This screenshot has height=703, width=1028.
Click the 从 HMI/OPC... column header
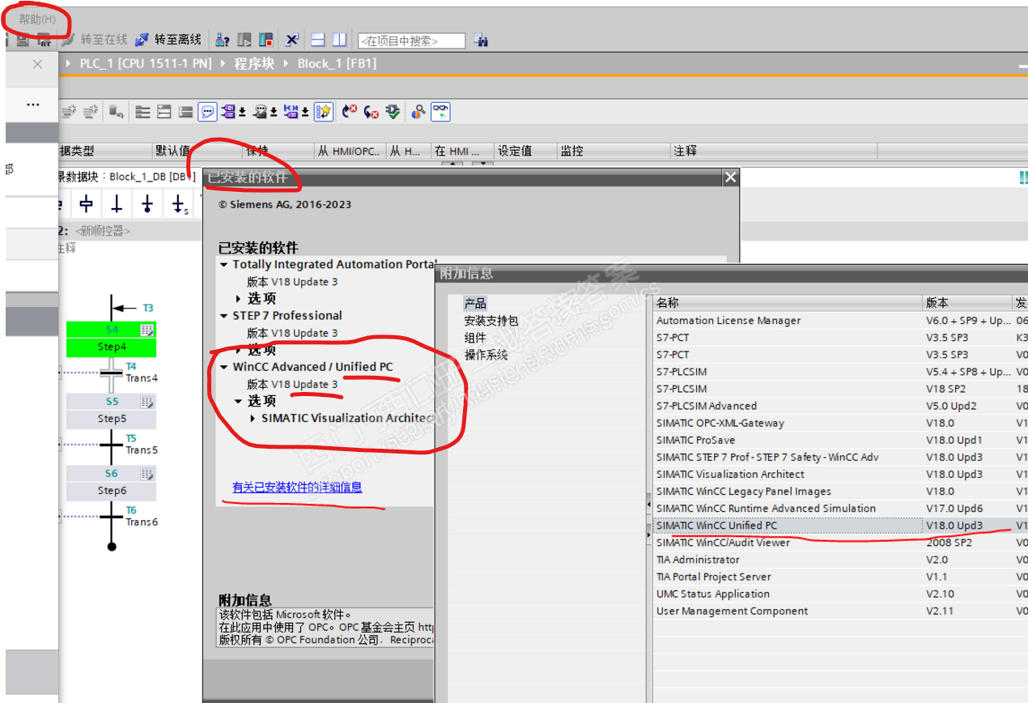pyautogui.click(x=350, y=151)
